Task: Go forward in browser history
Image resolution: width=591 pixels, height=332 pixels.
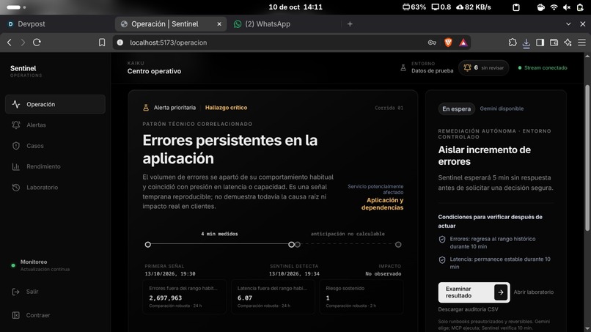Action: 23,43
